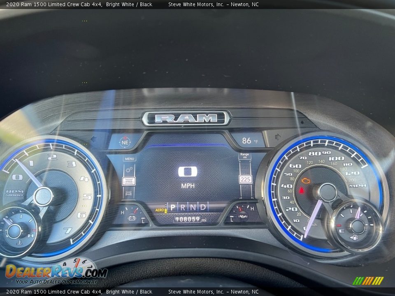This screenshot has height=296, width=395.
Task: Click the MPH unit label under the digital speed
Action: 188,186
